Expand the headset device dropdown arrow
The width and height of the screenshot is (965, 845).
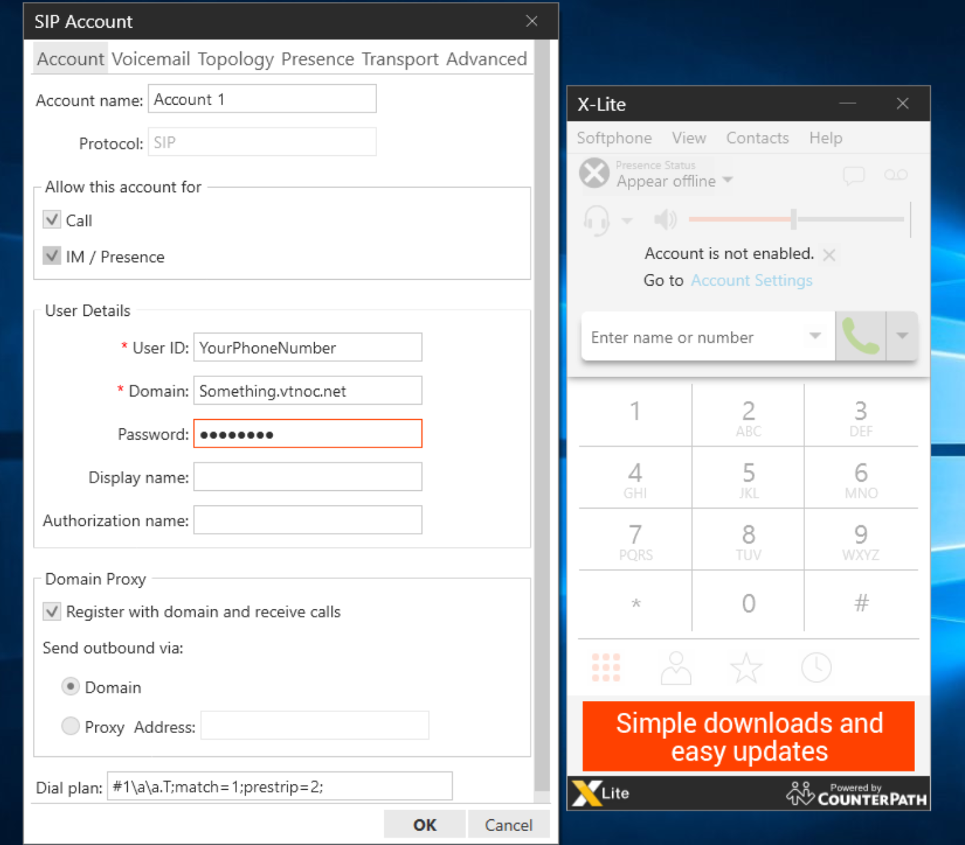[627, 220]
